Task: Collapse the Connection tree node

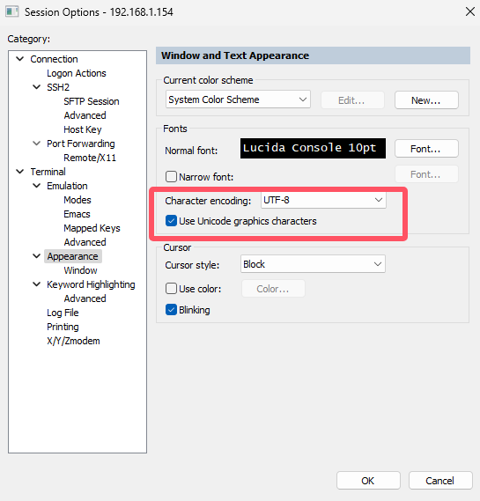Action: click(x=20, y=59)
